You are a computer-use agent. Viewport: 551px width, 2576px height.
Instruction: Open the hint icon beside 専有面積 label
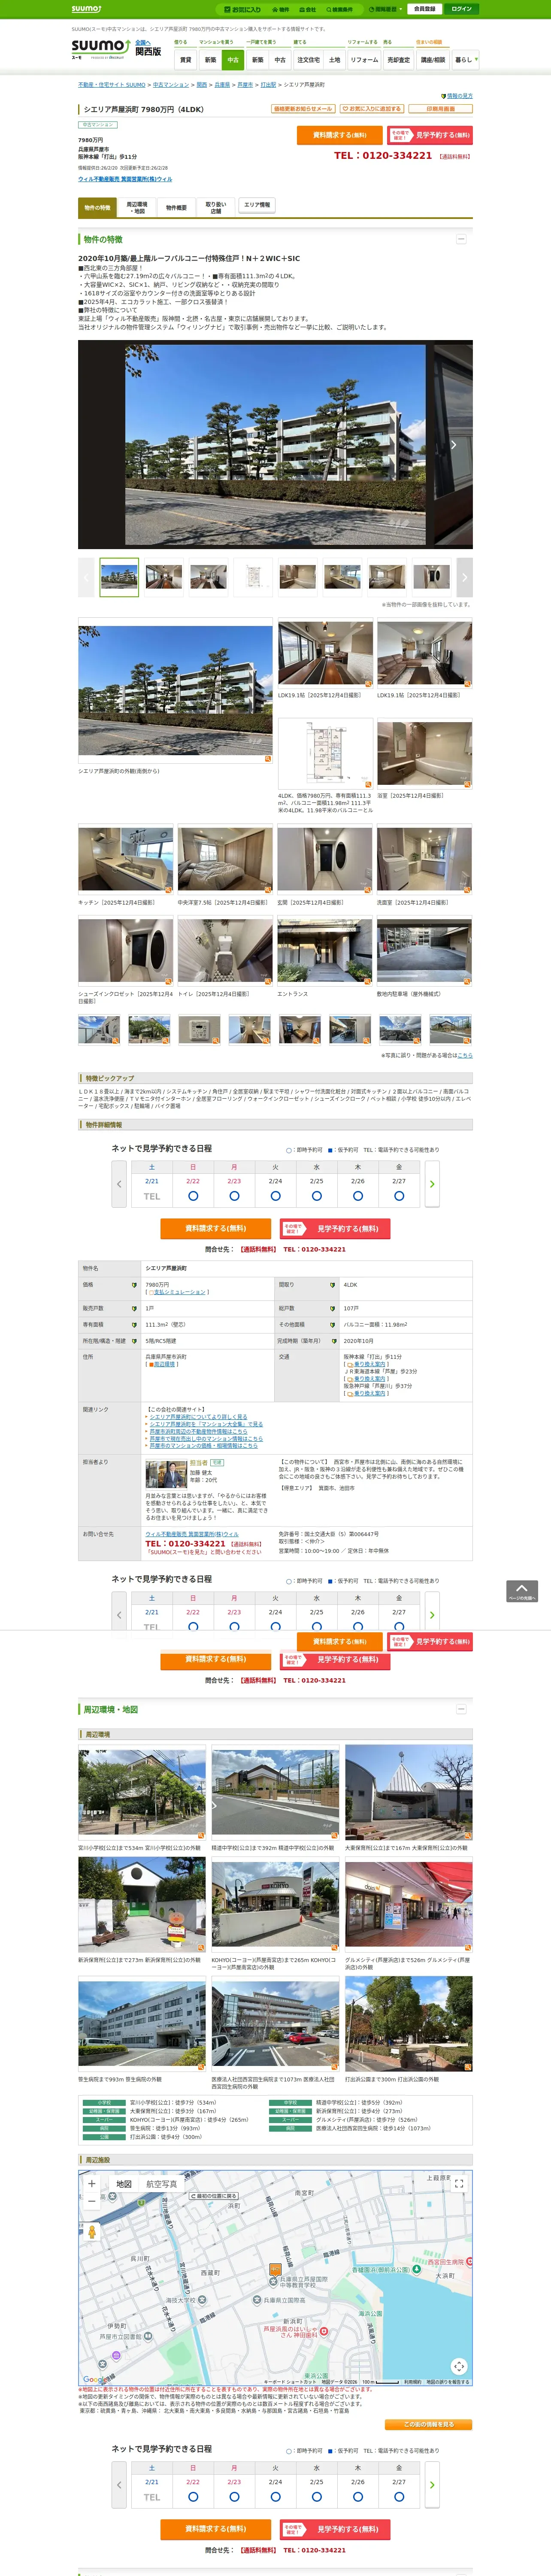click(134, 1325)
